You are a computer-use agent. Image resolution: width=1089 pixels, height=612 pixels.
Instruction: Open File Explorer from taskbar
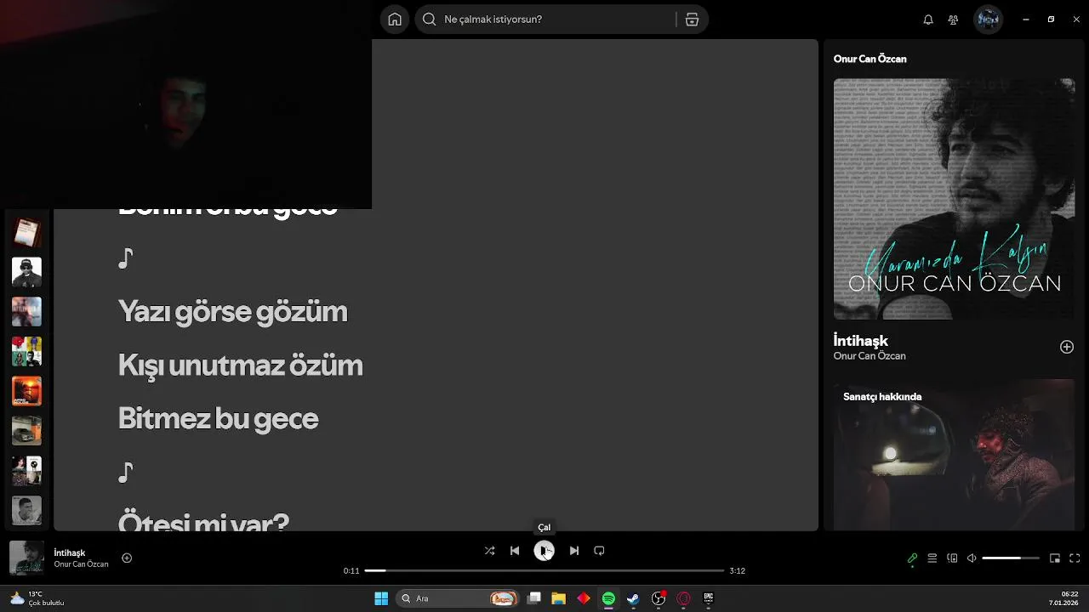[559, 598]
